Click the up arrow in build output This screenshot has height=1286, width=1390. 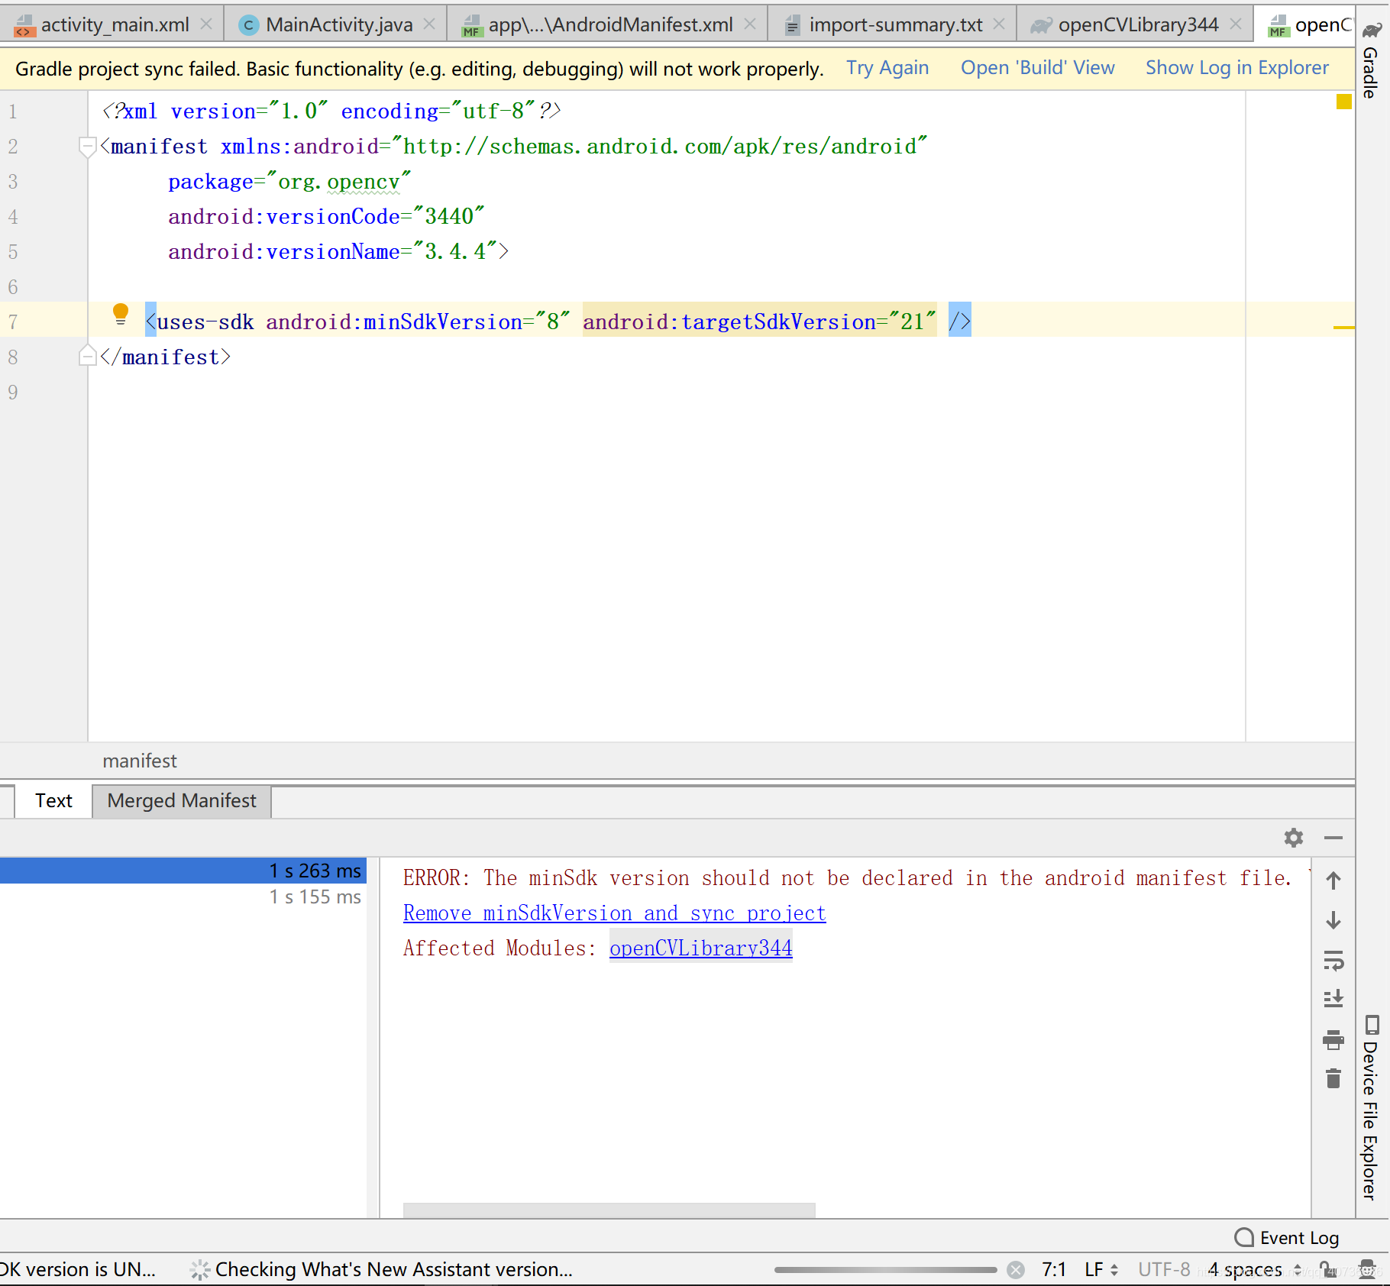coord(1333,880)
